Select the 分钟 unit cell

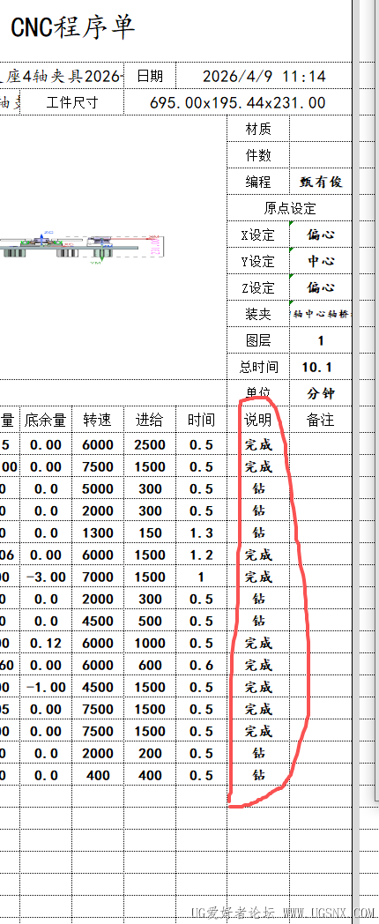pos(321,393)
